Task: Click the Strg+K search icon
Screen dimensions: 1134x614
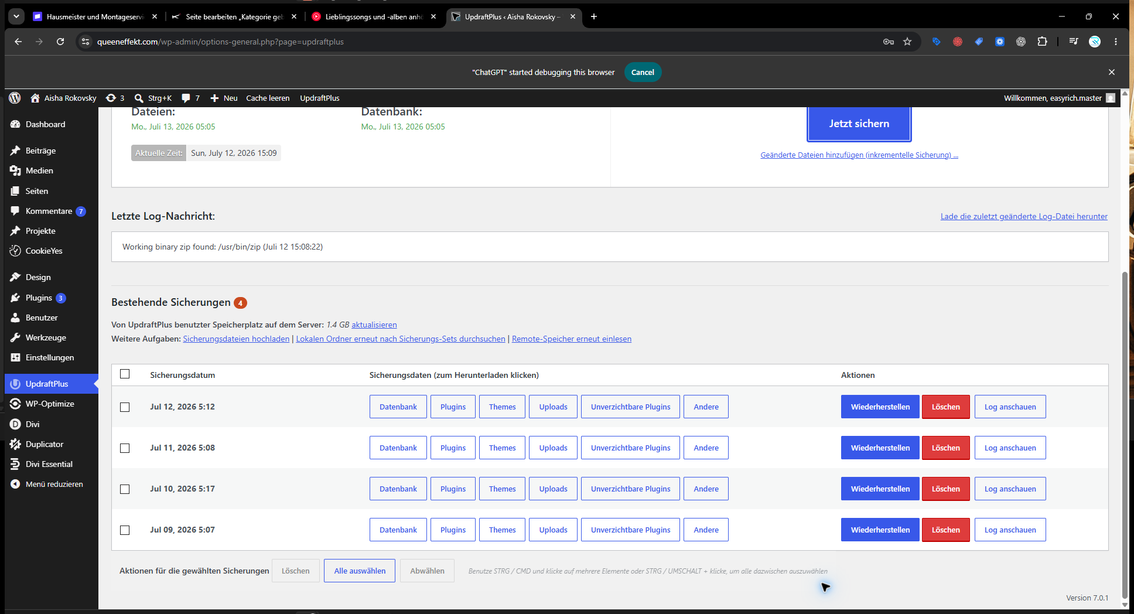Action: (139, 98)
